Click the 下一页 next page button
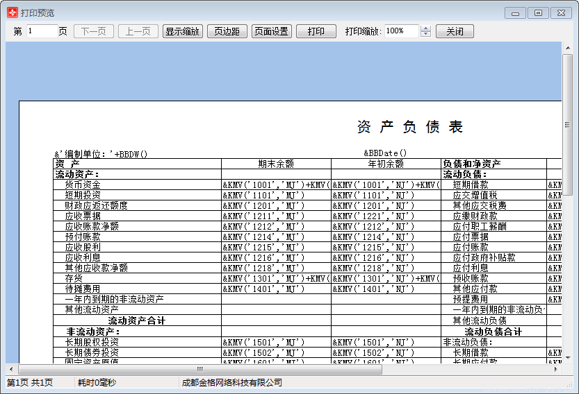 tap(93, 31)
